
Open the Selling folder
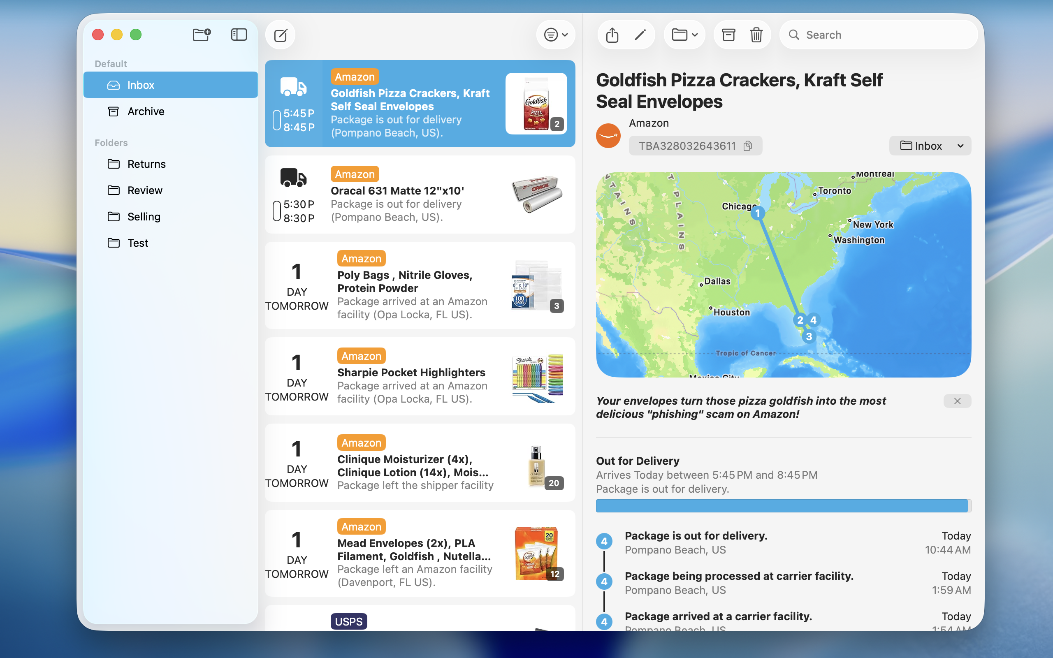pyautogui.click(x=171, y=217)
